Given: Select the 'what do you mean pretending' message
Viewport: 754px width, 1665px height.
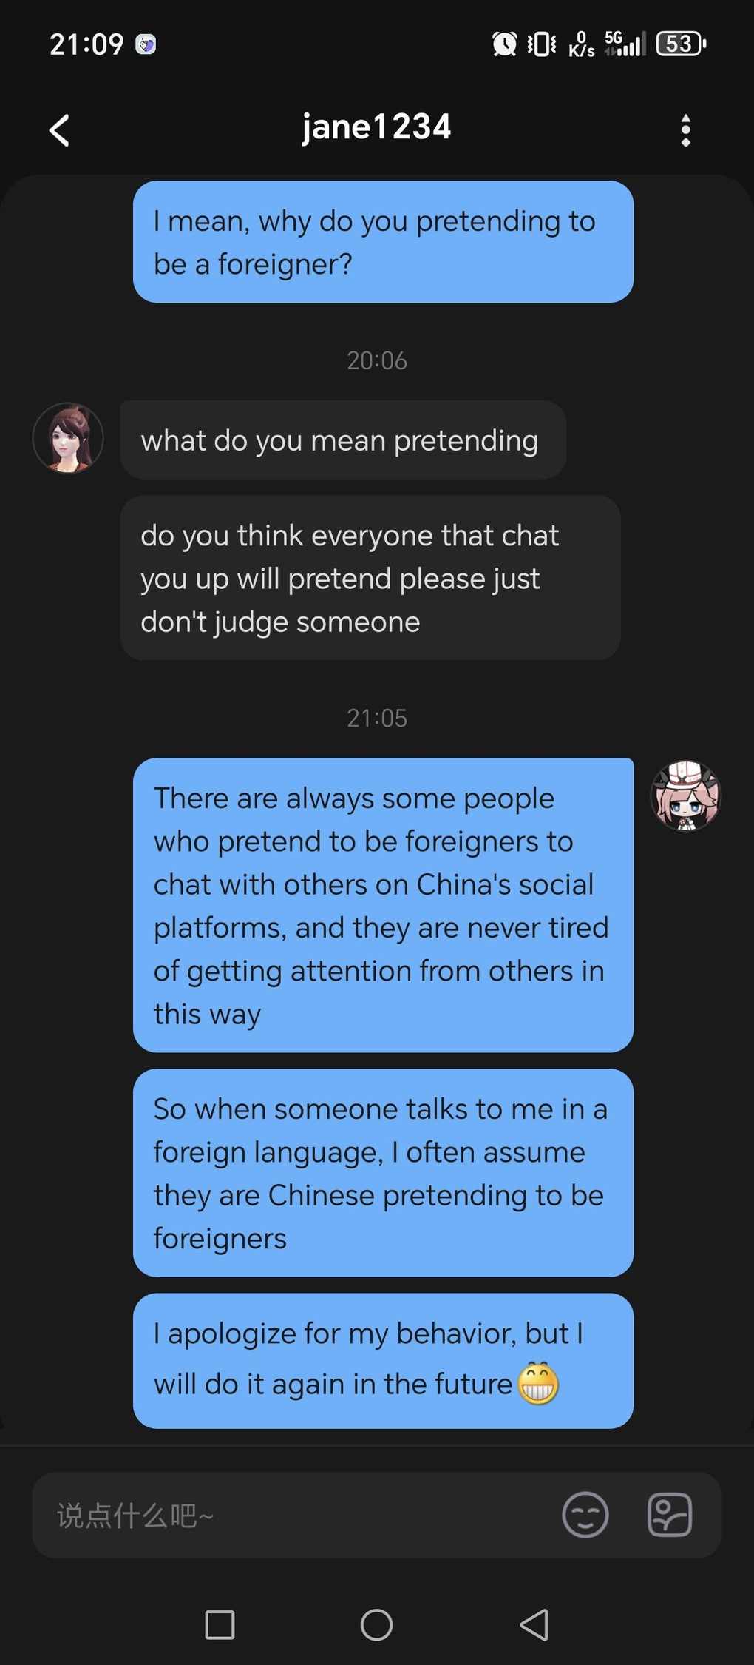Looking at the screenshot, I should [343, 440].
